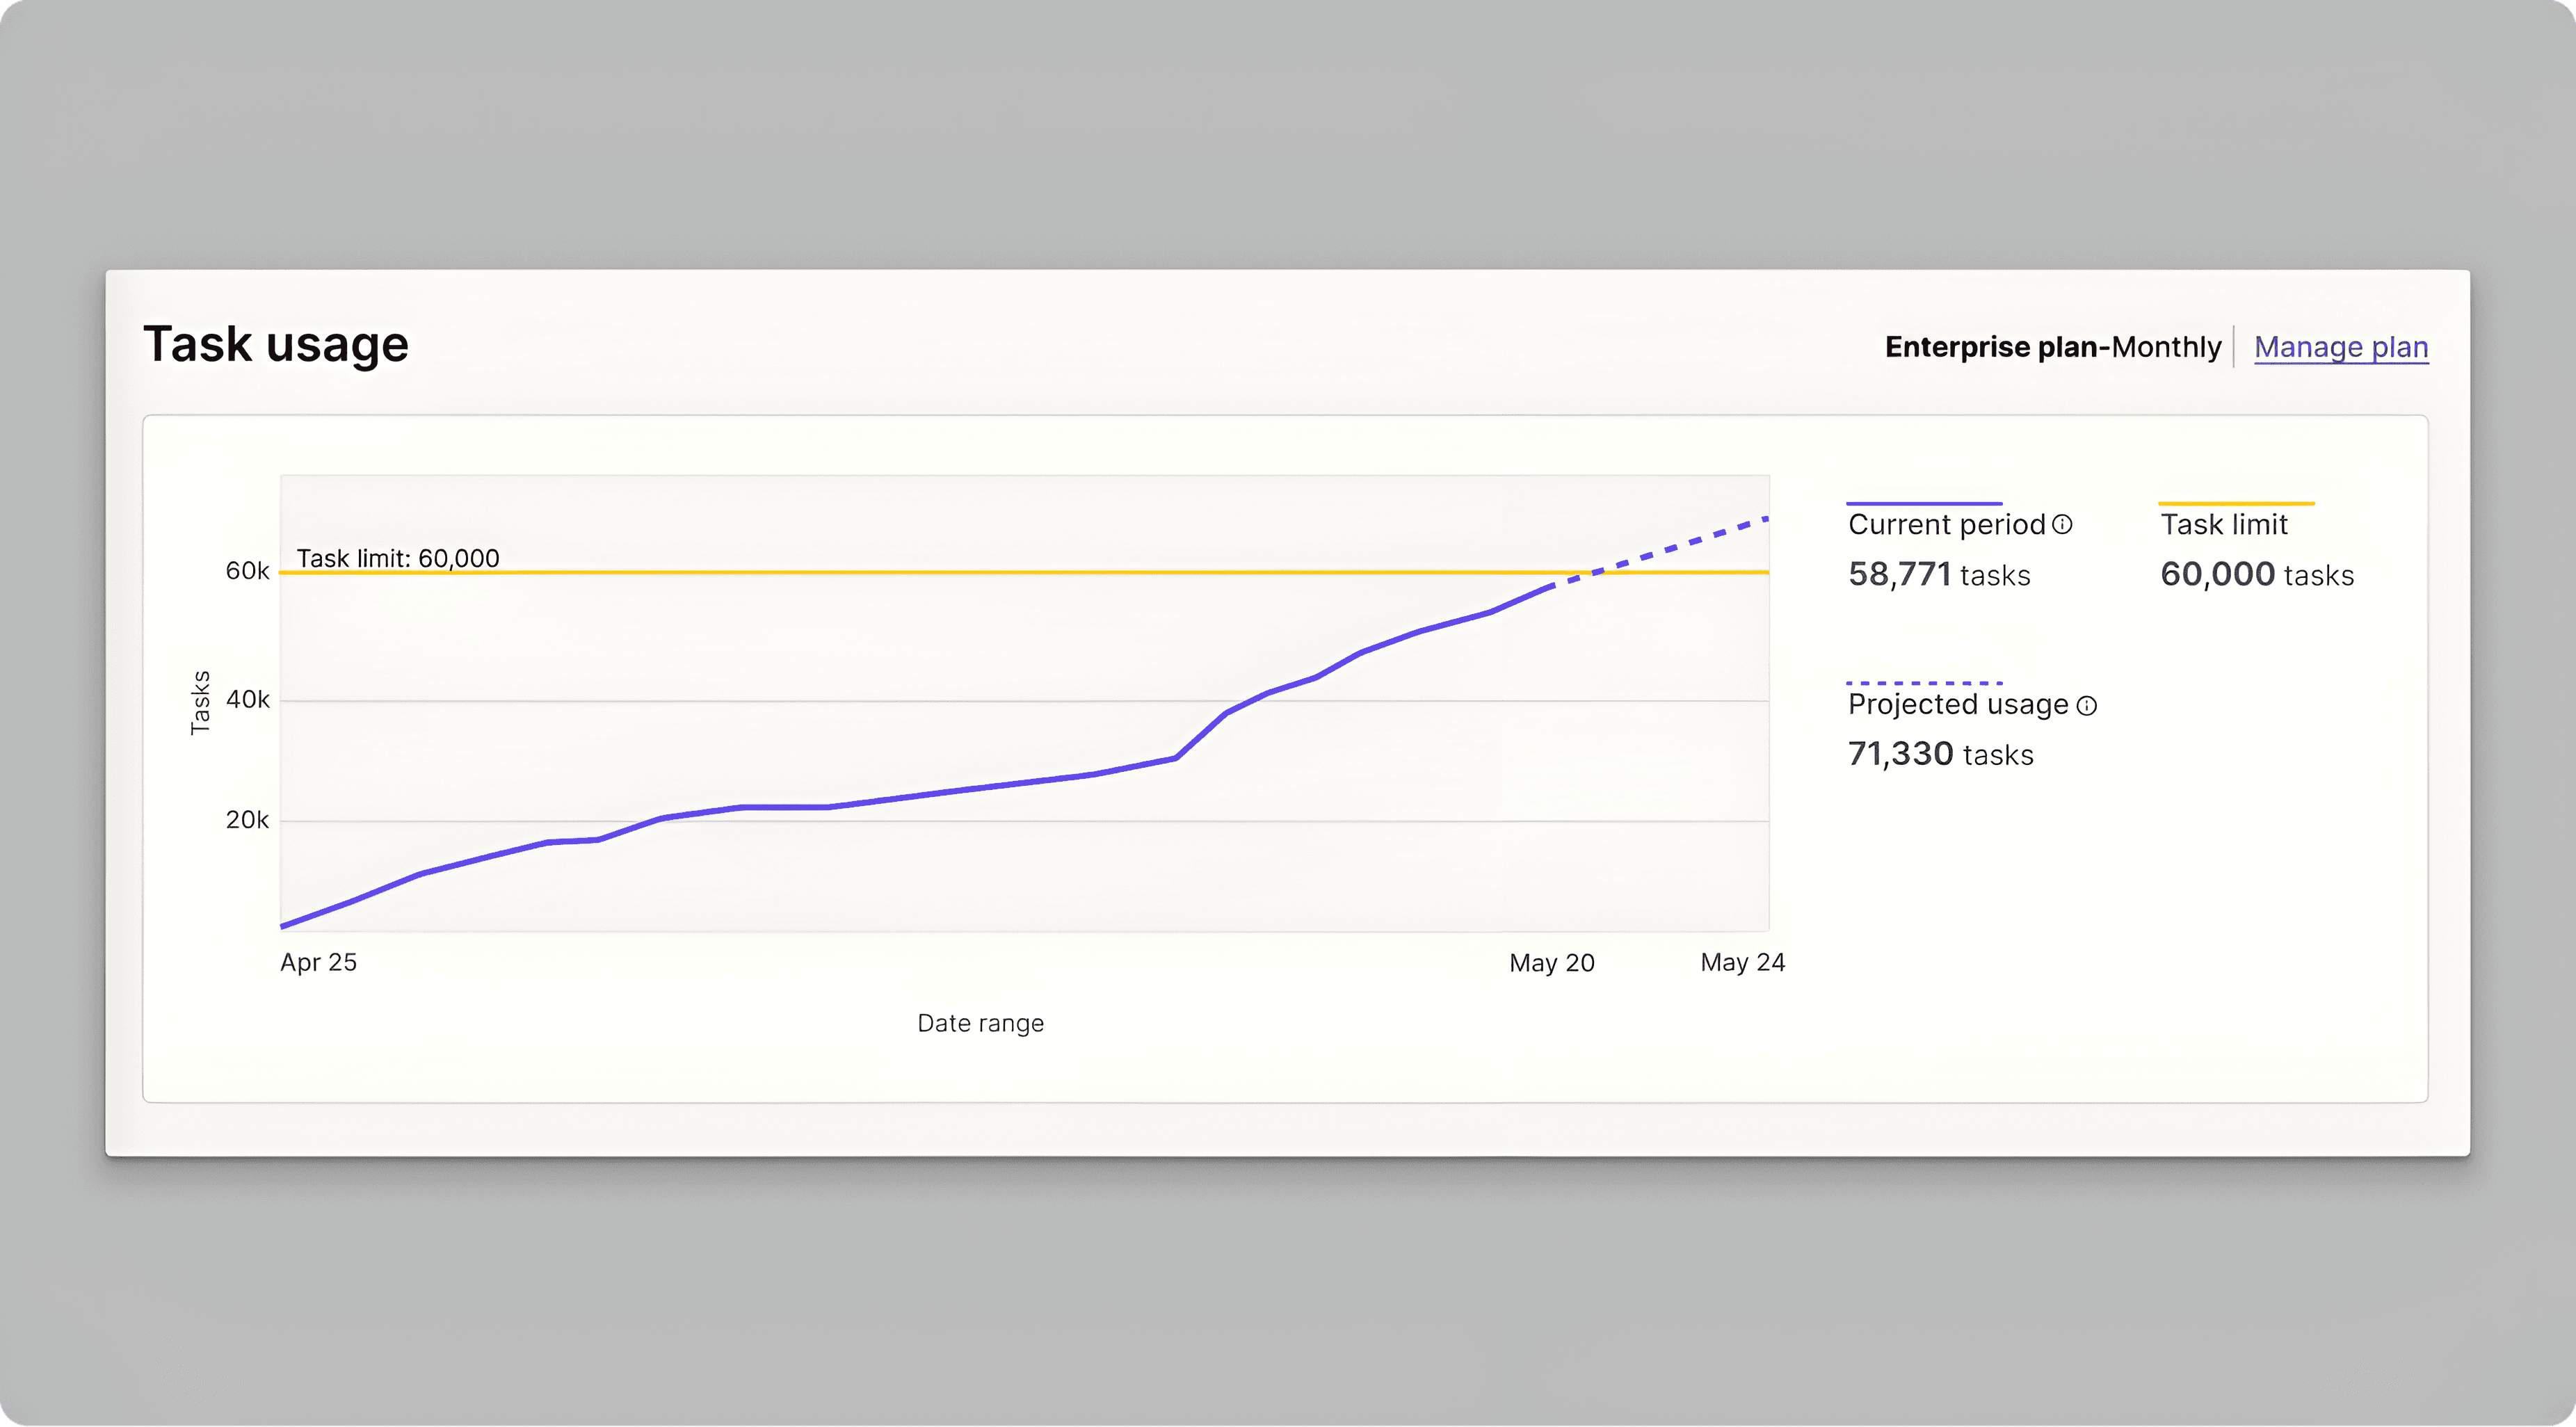Click the Task limit: 60,000 chart annotation
The image size is (2576, 1427).
(x=398, y=558)
